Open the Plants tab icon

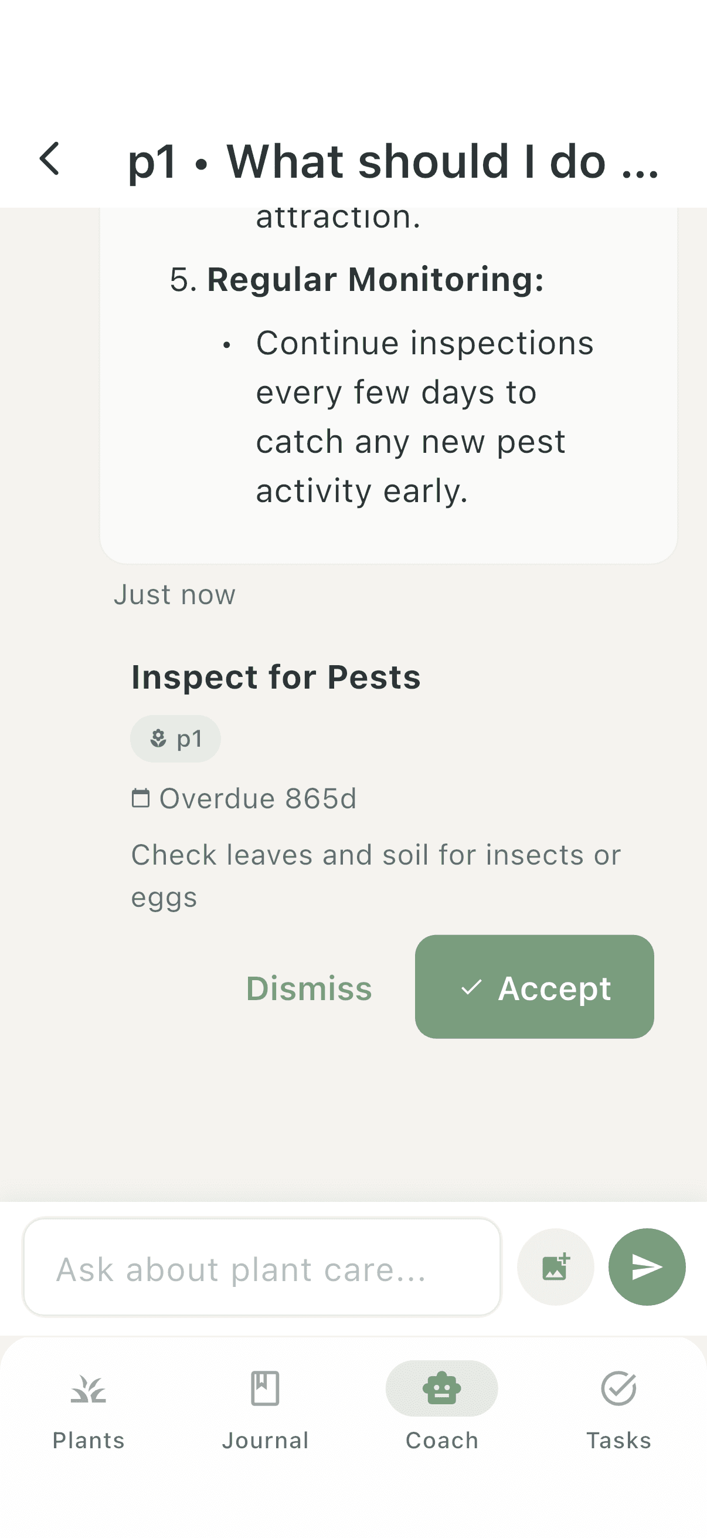88,1388
